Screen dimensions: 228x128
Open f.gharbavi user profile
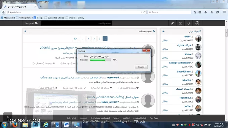tap(185, 98)
